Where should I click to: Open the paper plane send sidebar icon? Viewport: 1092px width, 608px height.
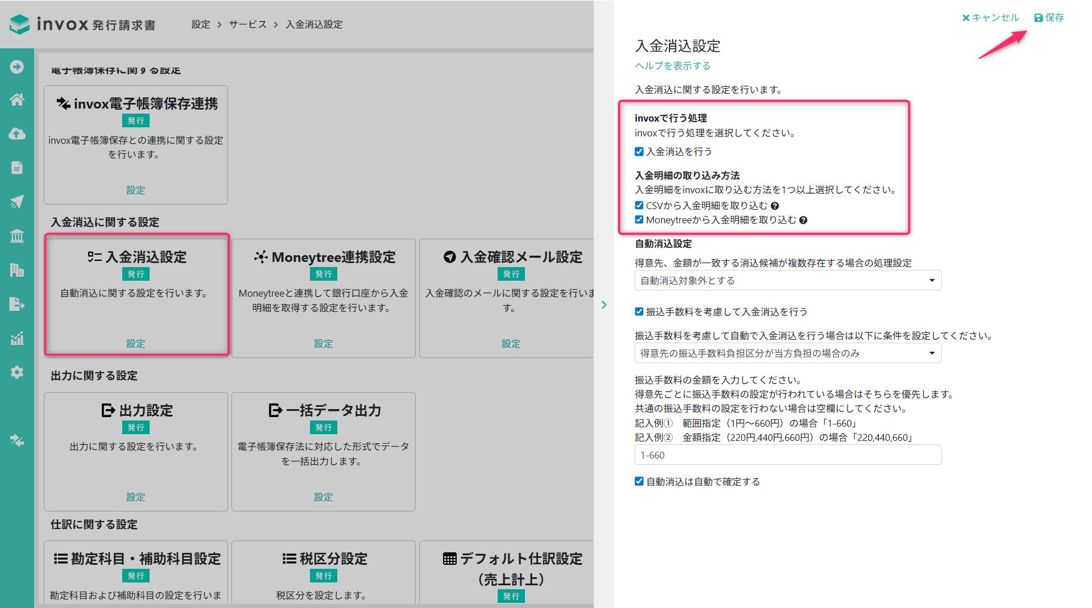pyautogui.click(x=17, y=202)
